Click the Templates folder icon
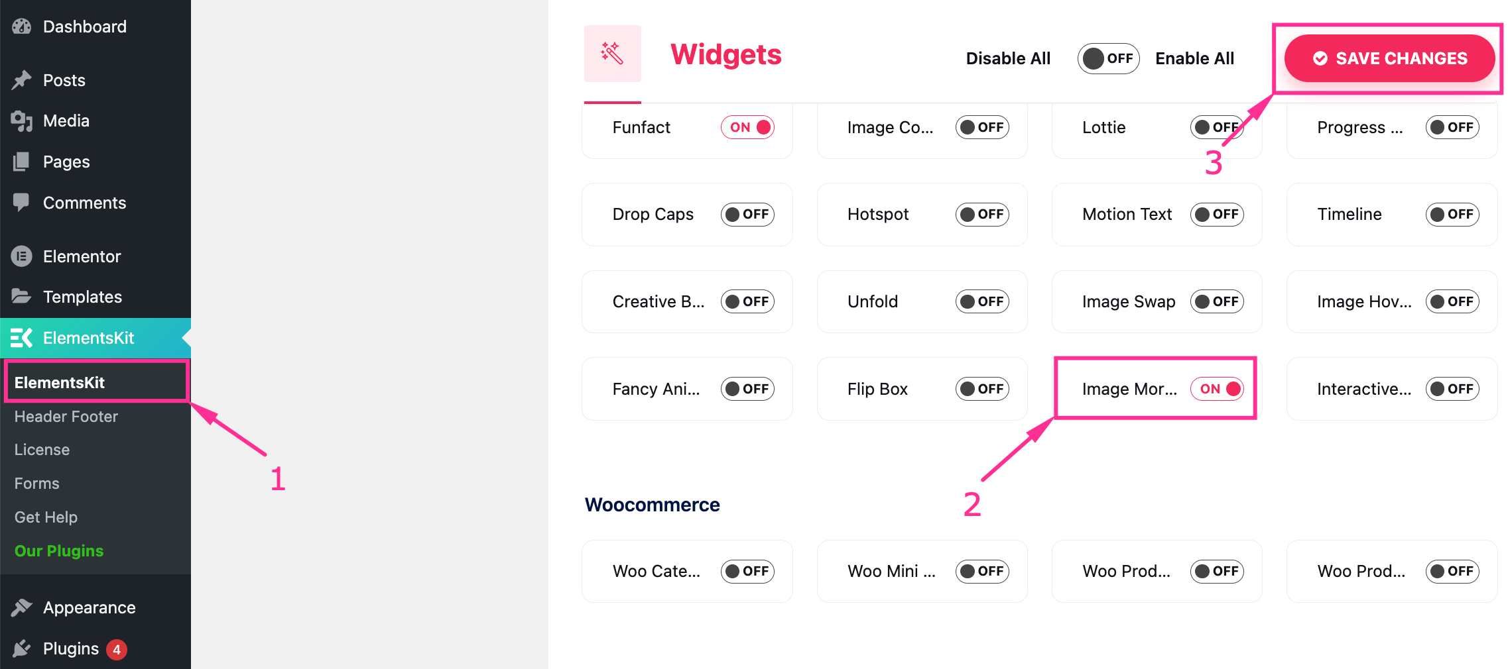Screen dimensions: 1508x669 click(21, 296)
